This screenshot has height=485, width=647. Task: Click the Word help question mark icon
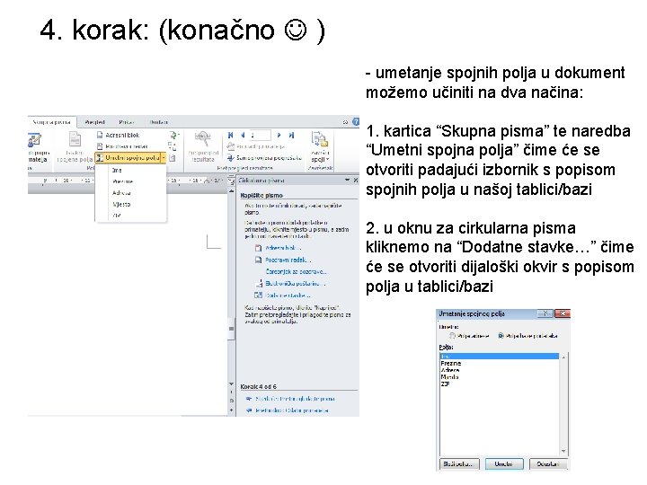pyautogui.click(x=355, y=121)
